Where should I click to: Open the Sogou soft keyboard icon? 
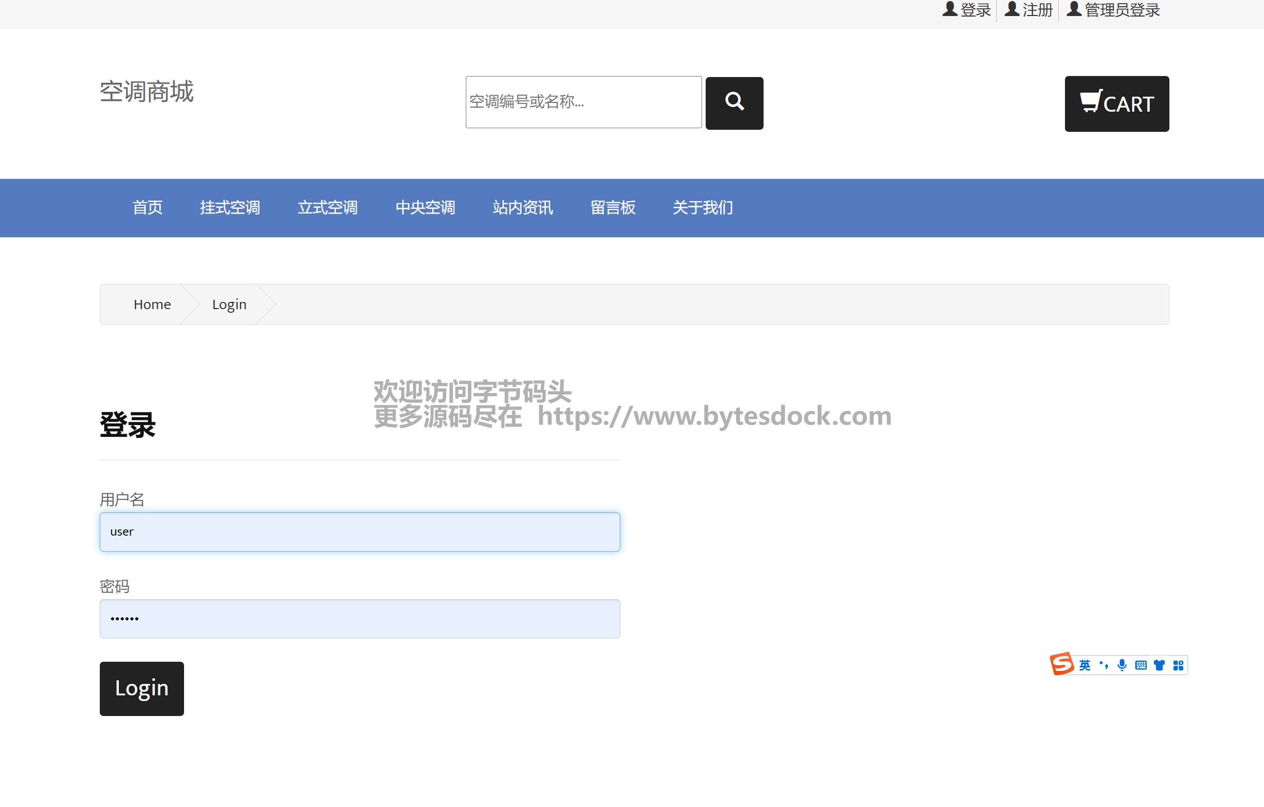1140,665
